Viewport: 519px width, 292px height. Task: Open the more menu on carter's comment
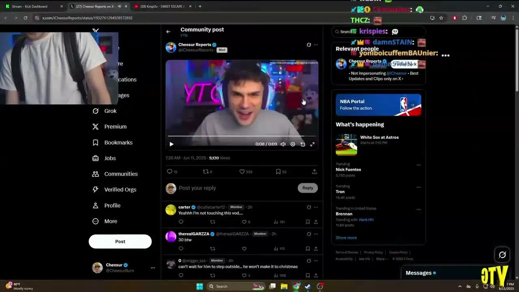click(x=316, y=207)
